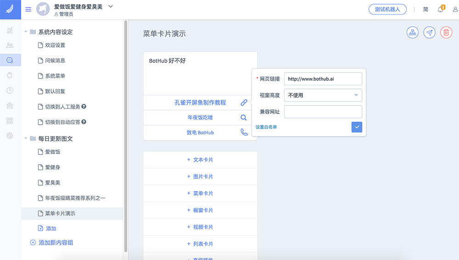Open the scheduled clock sidebar icon
Screen dimensions: 459x260
click(10, 90)
